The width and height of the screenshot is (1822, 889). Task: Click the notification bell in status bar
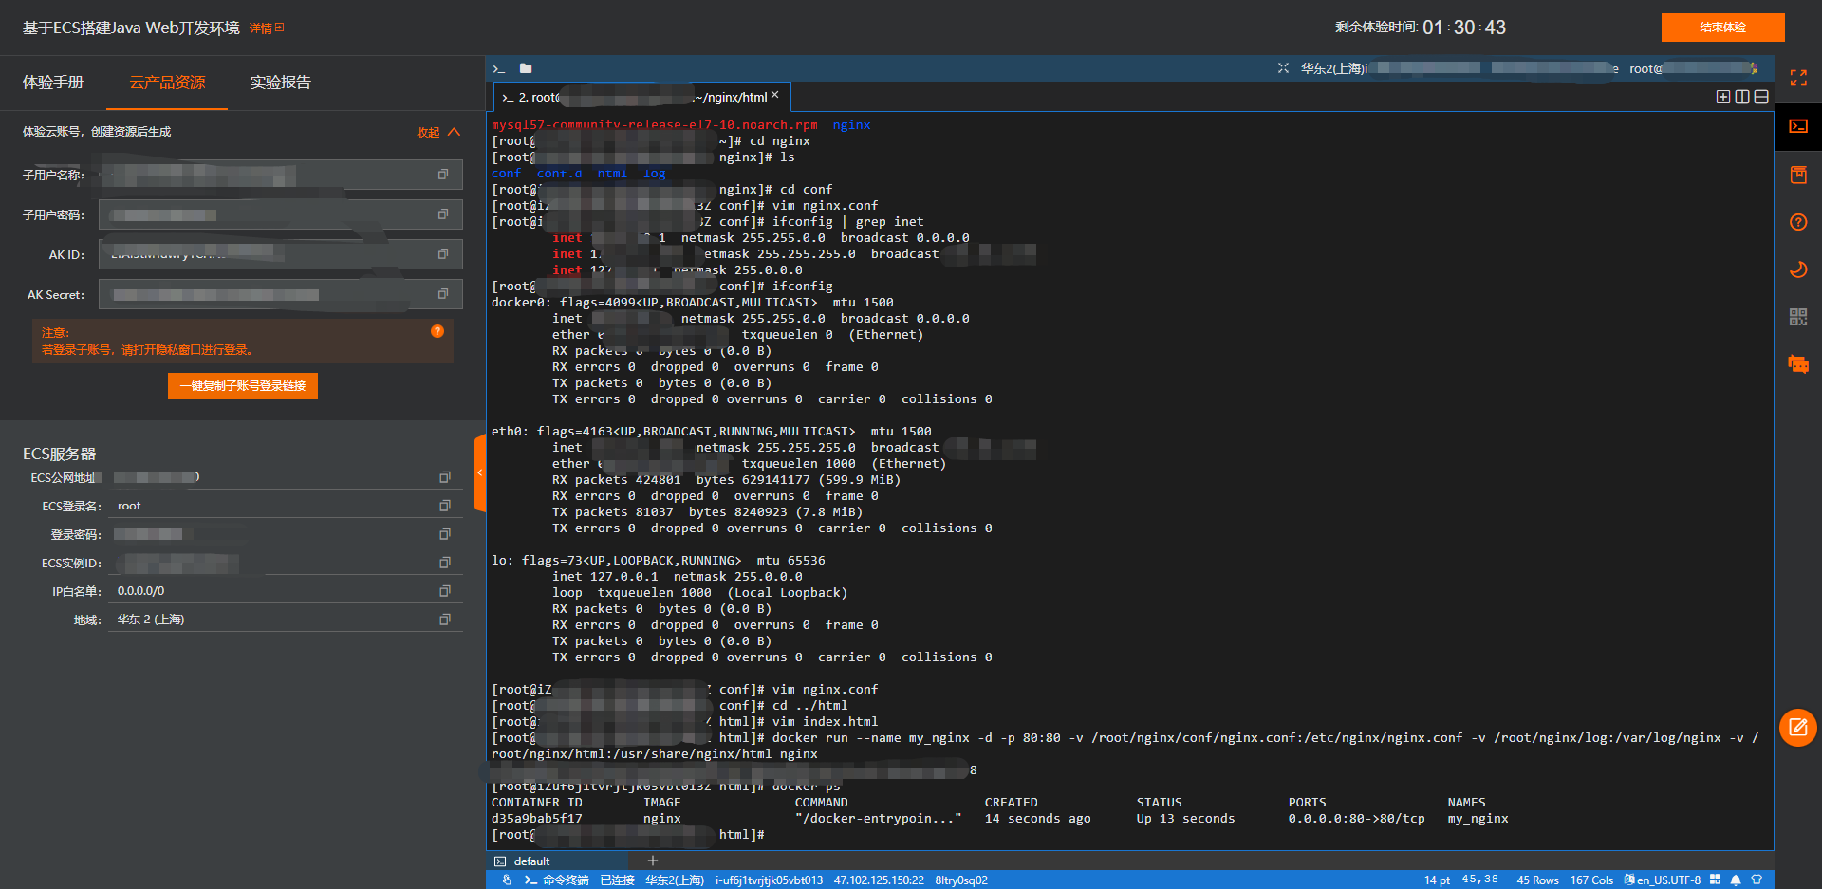click(1736, 880)
